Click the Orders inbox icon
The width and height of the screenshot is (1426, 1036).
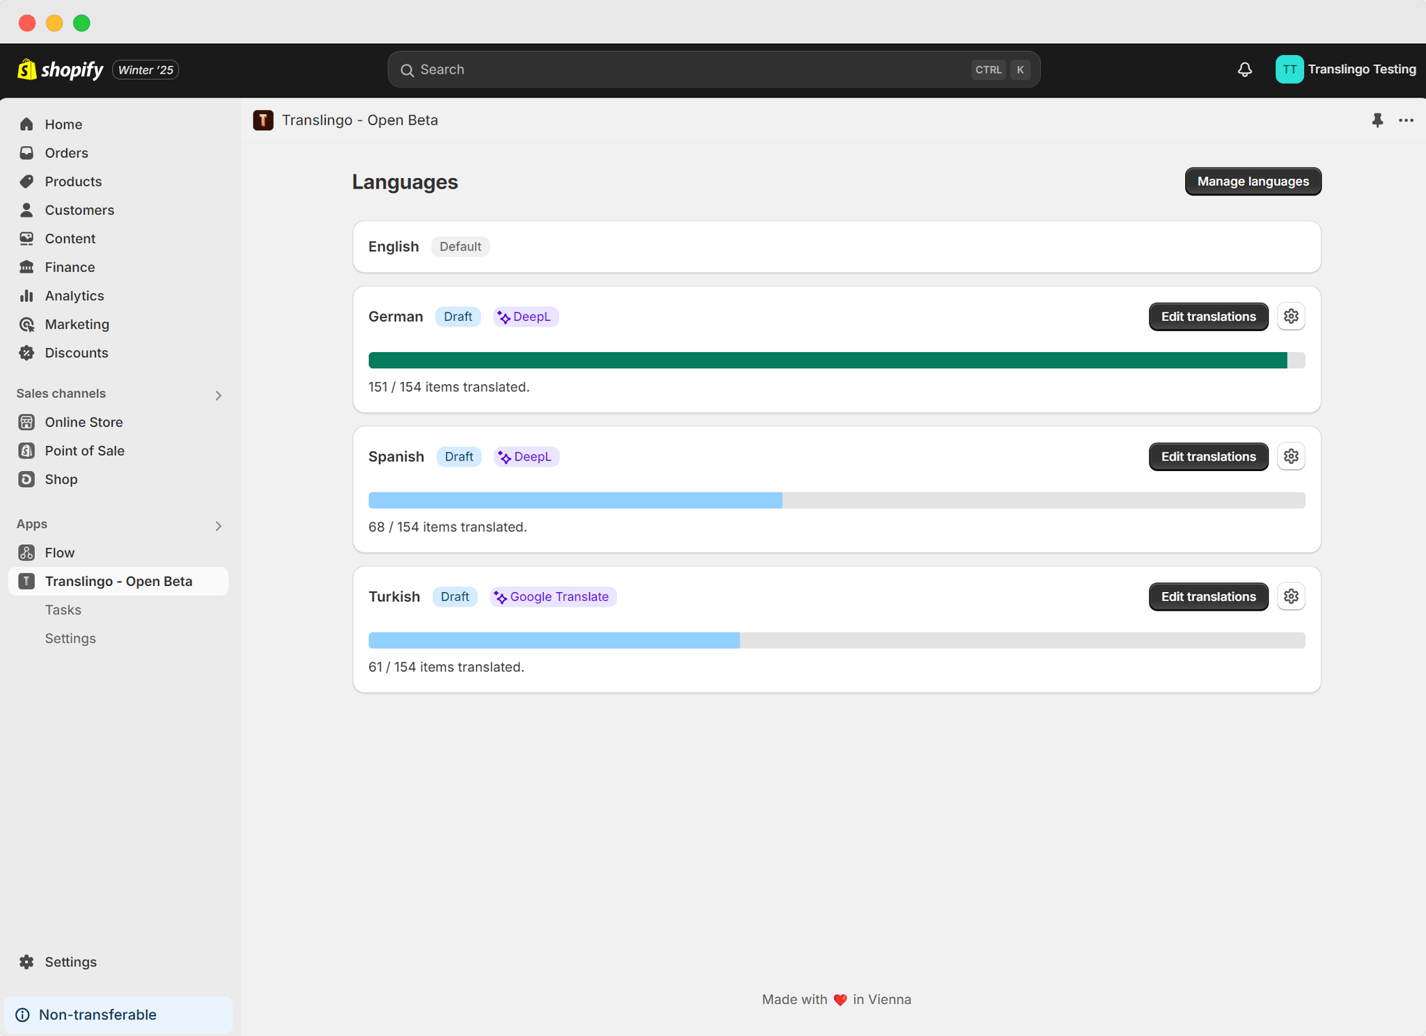26,153
